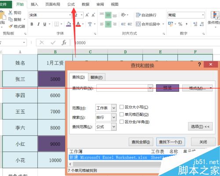Open the Search (搜索) 按行 dropdown
Image resolution: width=220 pixels, height=176 pixels.
(x=114, y=117)
